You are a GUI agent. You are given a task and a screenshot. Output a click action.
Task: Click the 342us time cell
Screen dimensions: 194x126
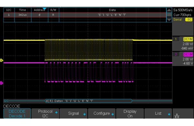23,15
